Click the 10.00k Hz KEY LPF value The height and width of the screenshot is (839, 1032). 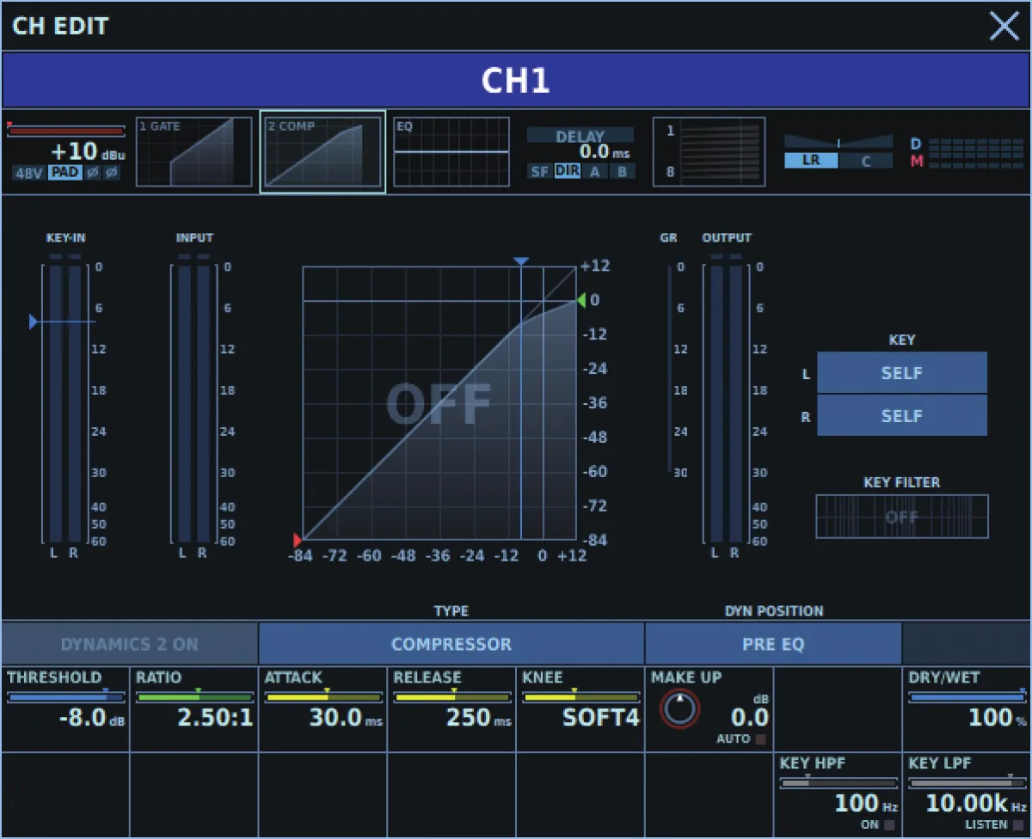coord(977,805)
